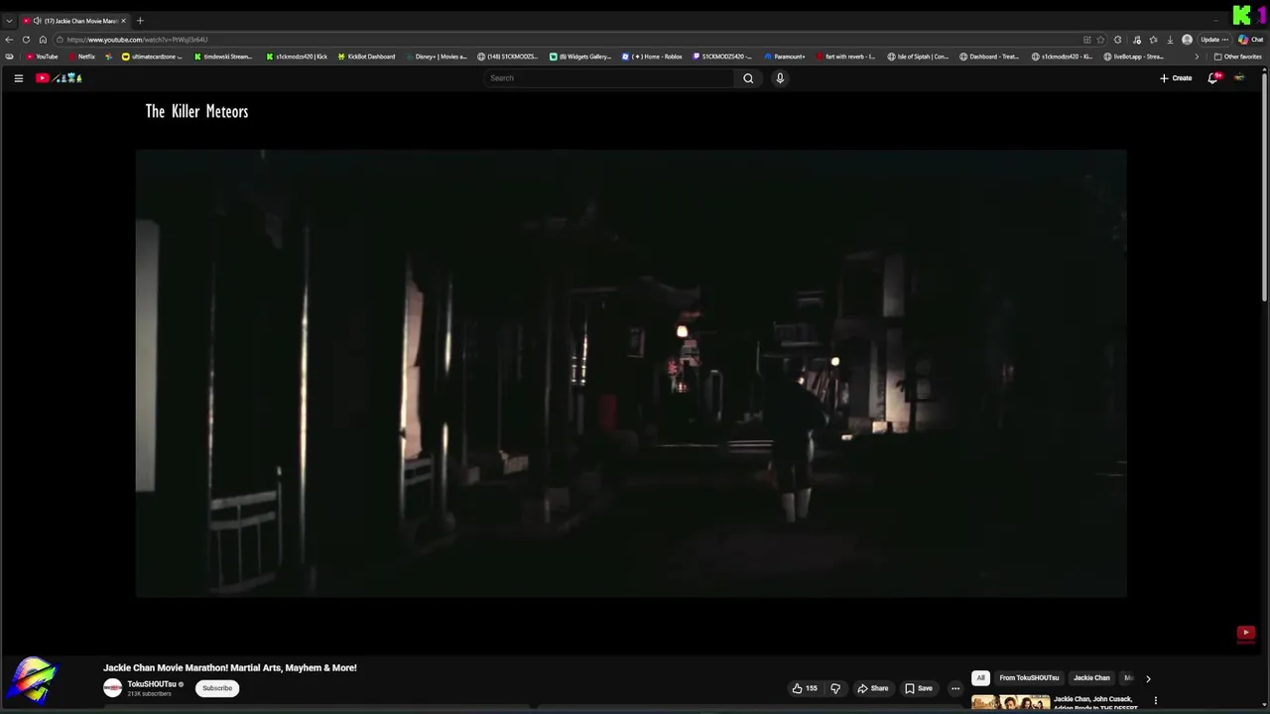Open the YouTube hamburger guide menu

18,78
